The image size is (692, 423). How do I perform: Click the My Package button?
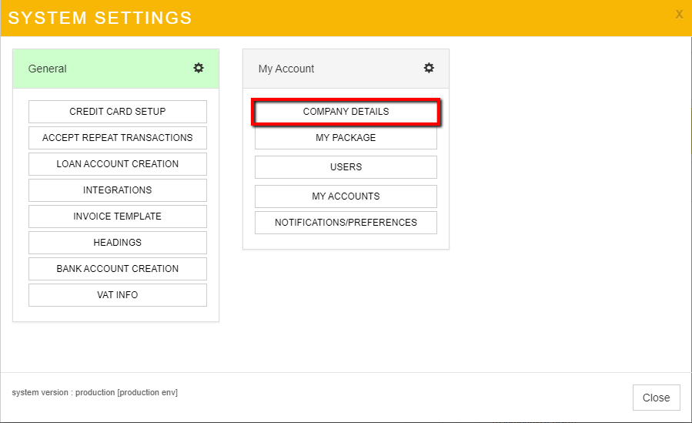click(x=346, y=138)
